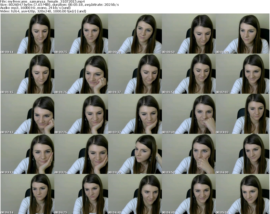Viewport: 270px width, 214px height.
Task: Choose the thumbnail frame stamped 00:04:49
Action: click(x=189, y=194)
